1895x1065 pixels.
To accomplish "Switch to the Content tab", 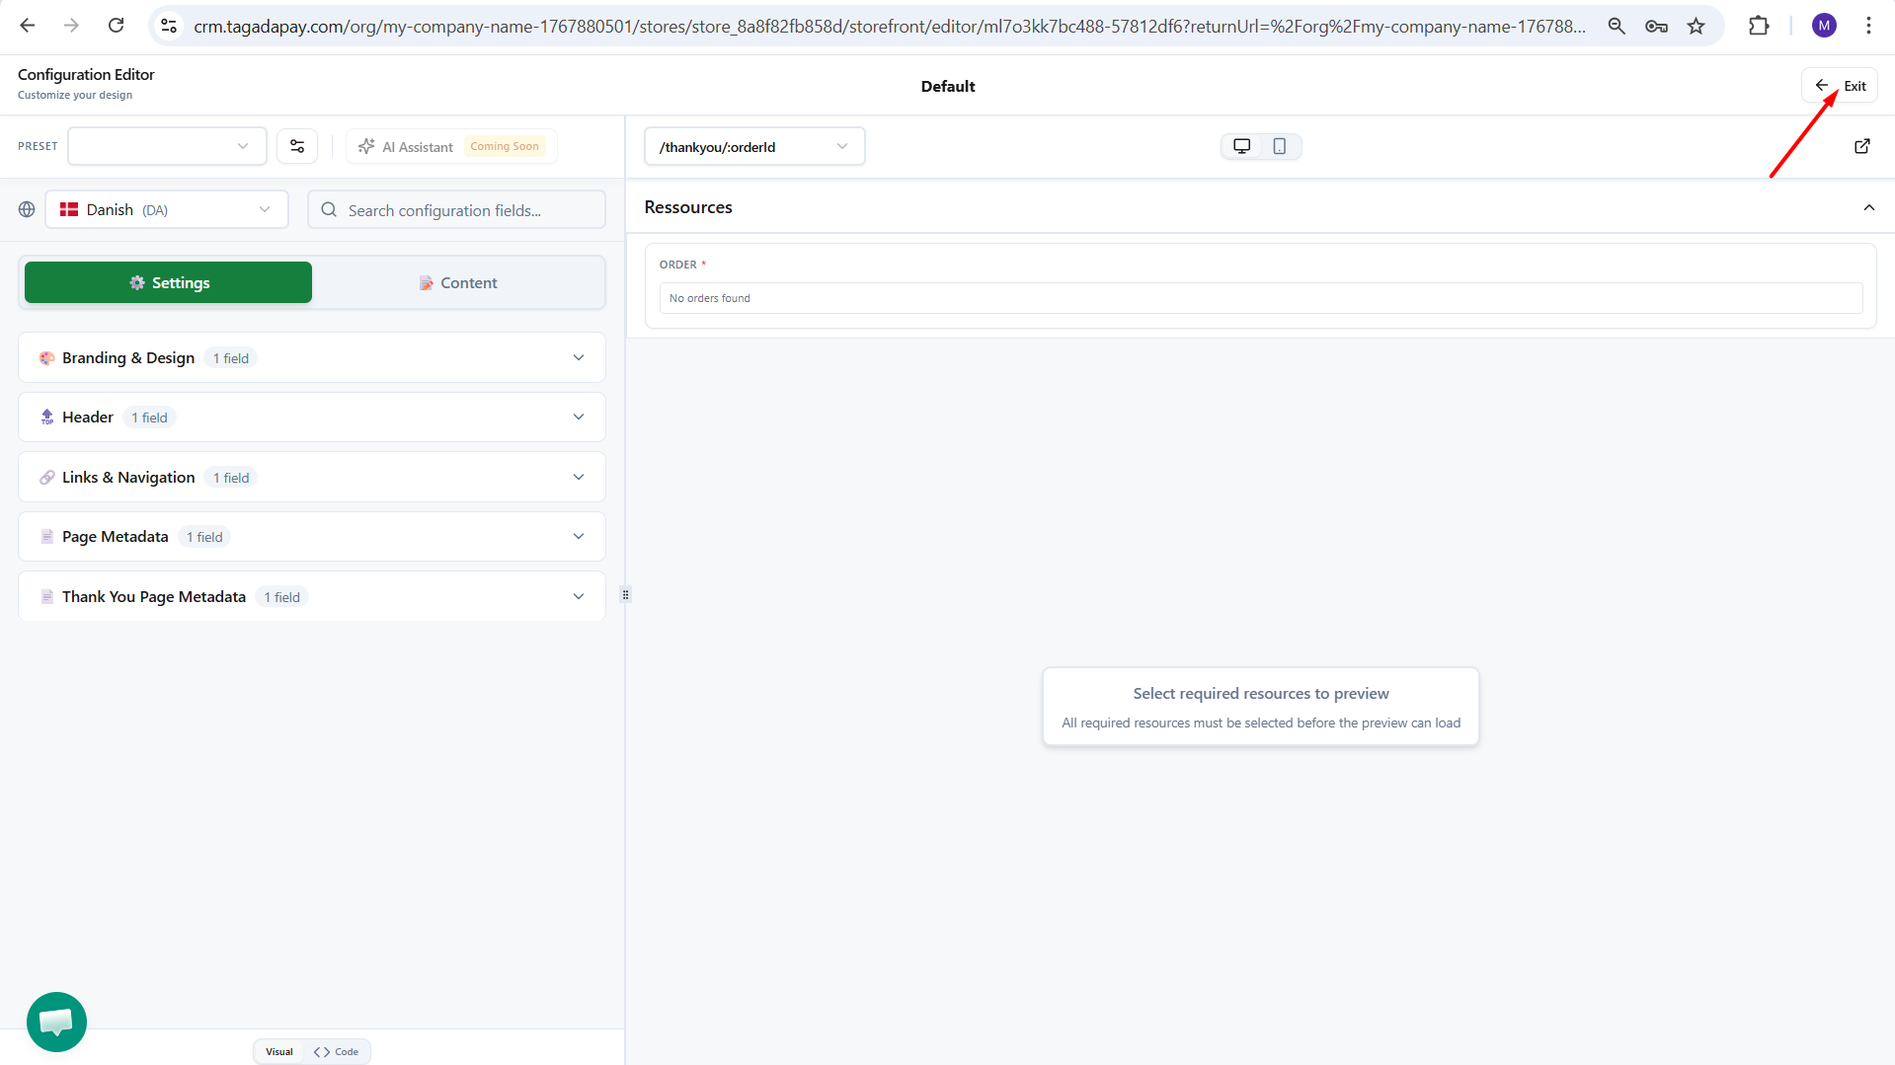I will point(458,282).
